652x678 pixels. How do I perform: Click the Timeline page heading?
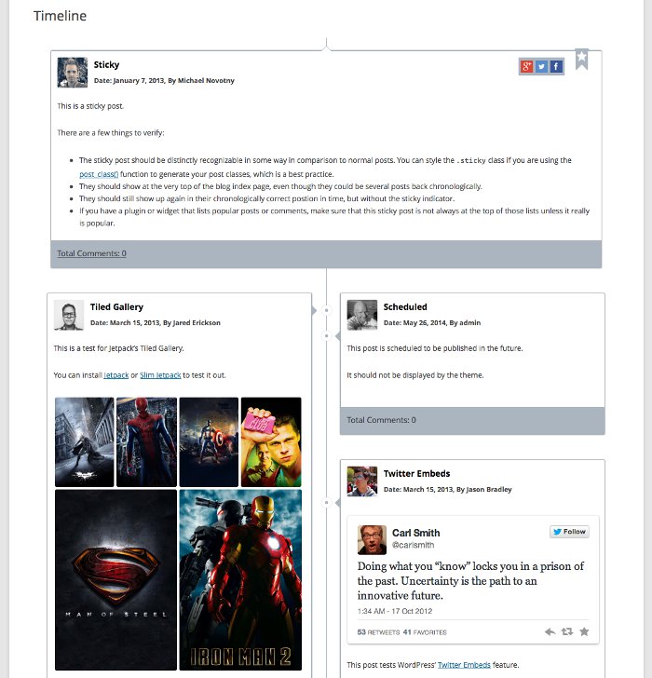(x=60, y=16)
